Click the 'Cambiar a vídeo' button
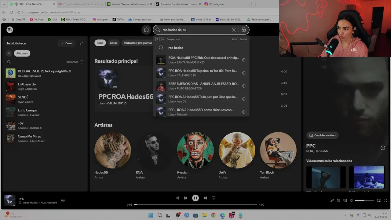Image resolution: width=391 pixels, height=220 pixels. click(x=323, y=135)
